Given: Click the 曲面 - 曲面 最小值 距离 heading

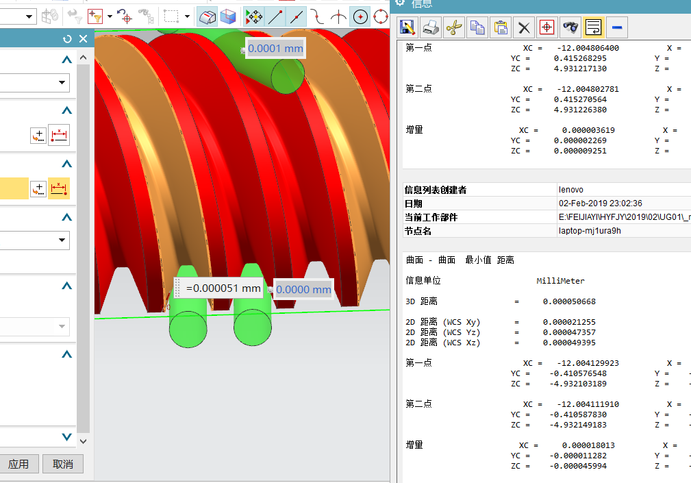Looking at the screenshot, I should [x=460, y=260].
